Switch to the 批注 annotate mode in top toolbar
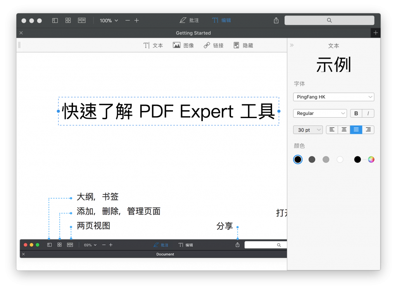Screen dimensions: 397x290 pyautogui.click(x=189, y=20)
